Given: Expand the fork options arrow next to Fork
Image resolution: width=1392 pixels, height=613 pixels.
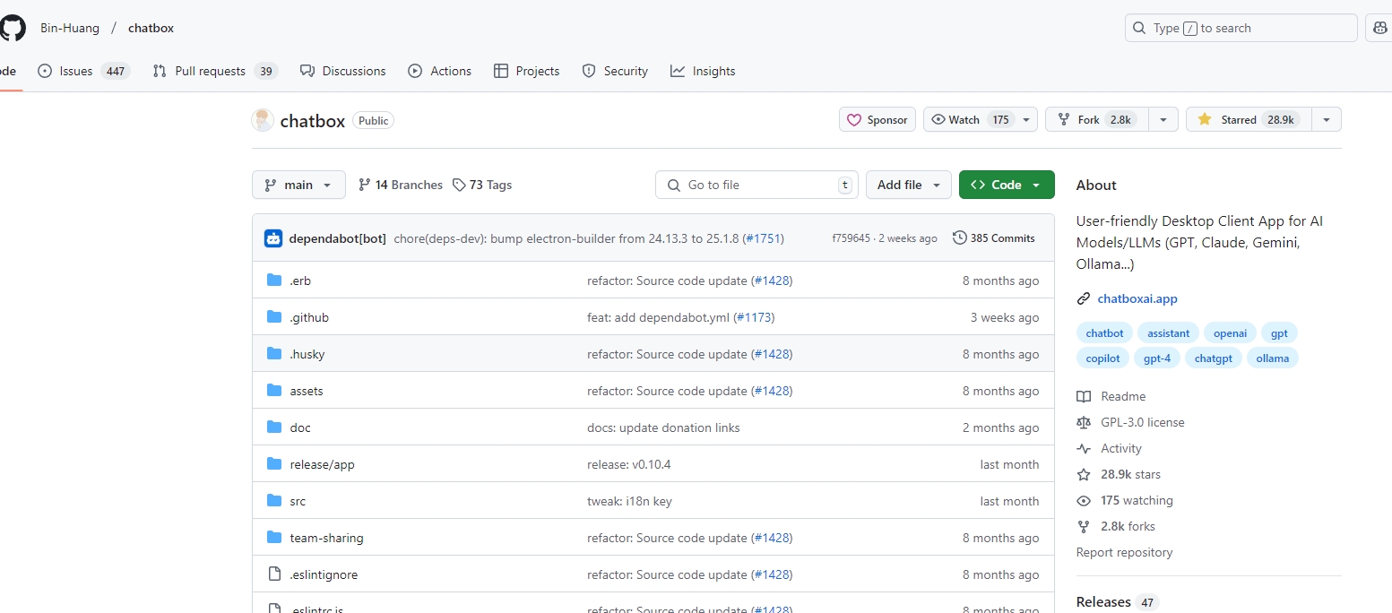Looking at the screenshot, I should point(1163,119).
